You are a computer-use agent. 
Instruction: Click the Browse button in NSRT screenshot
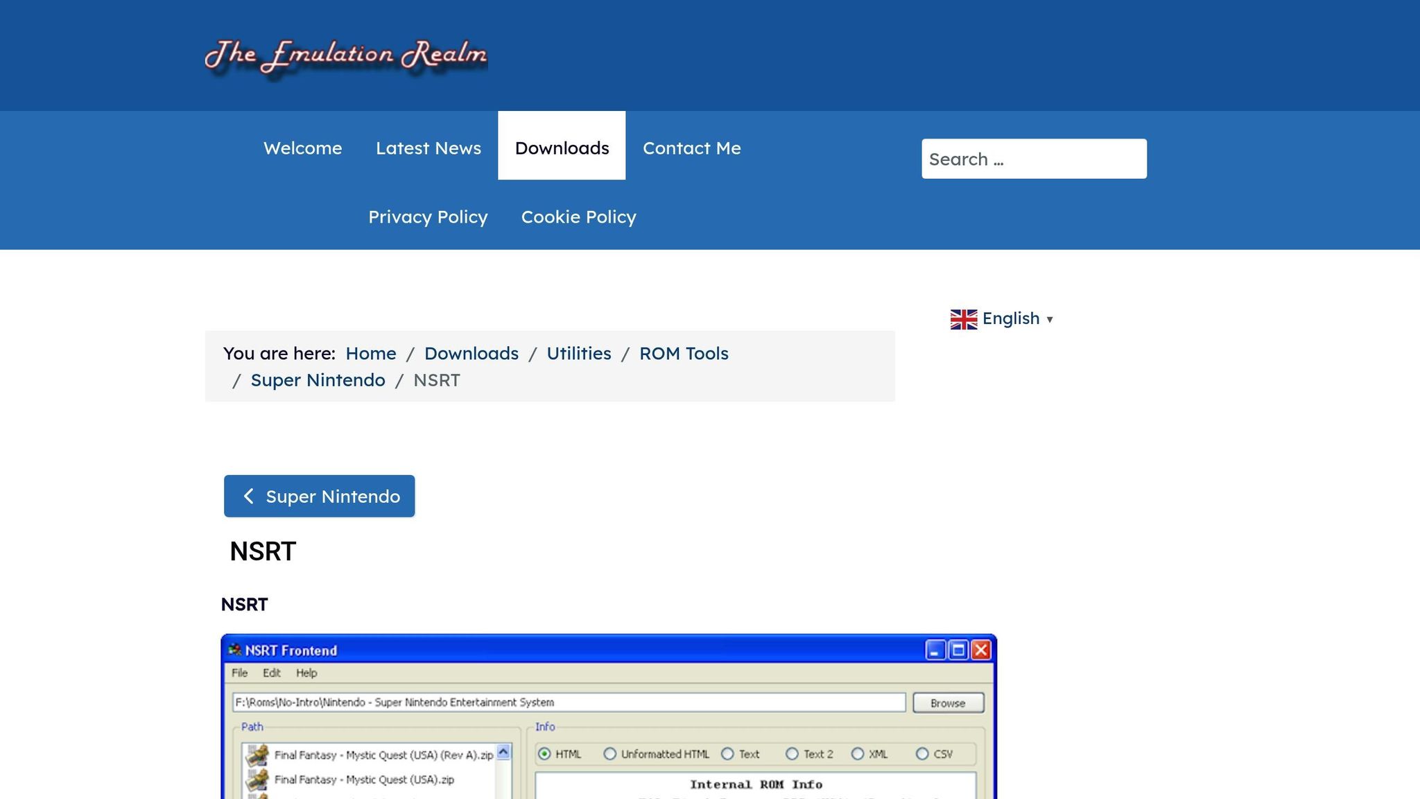pos(947,703)
